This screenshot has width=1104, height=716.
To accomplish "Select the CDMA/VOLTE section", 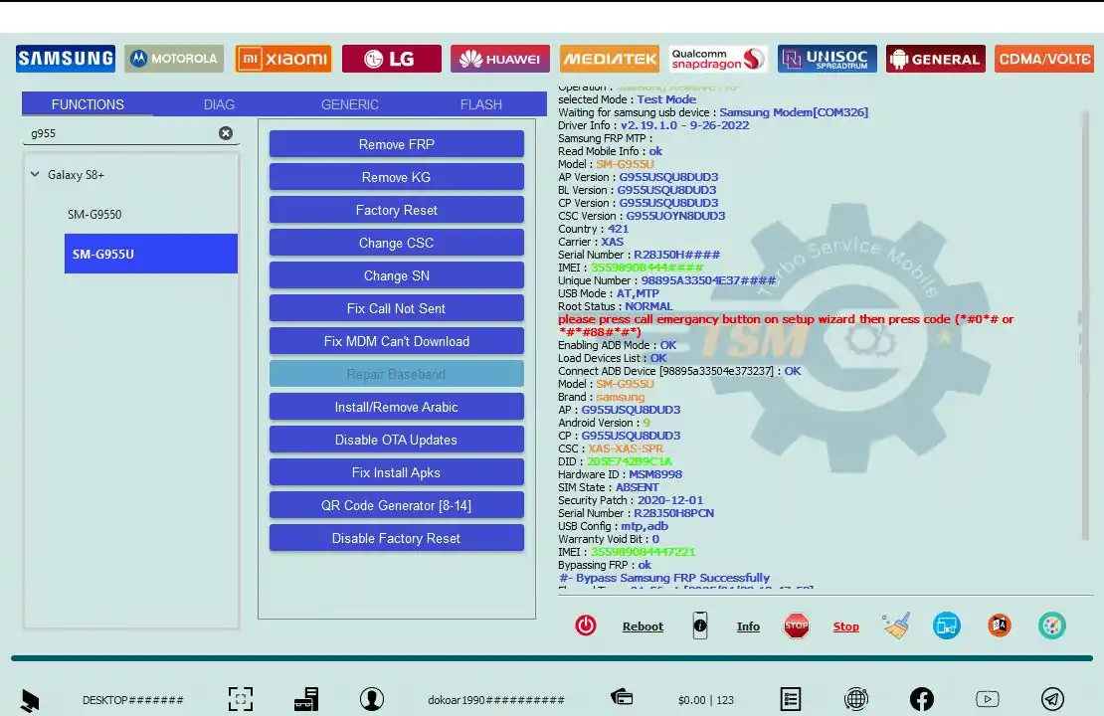I will pos(1044,59).
